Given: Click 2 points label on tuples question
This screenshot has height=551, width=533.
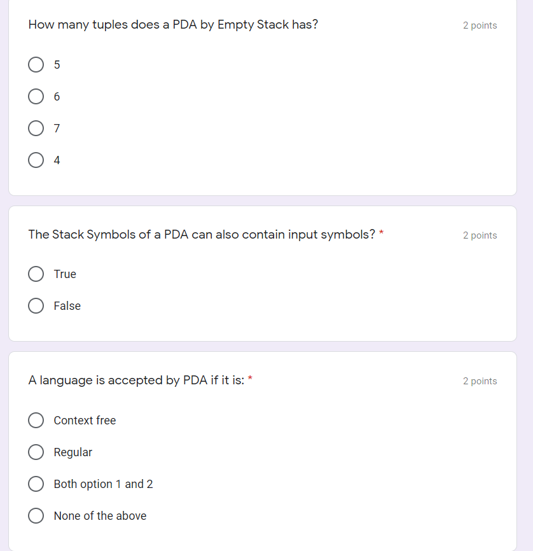Looking at the screenshot, I should click(x=480, y=25).
